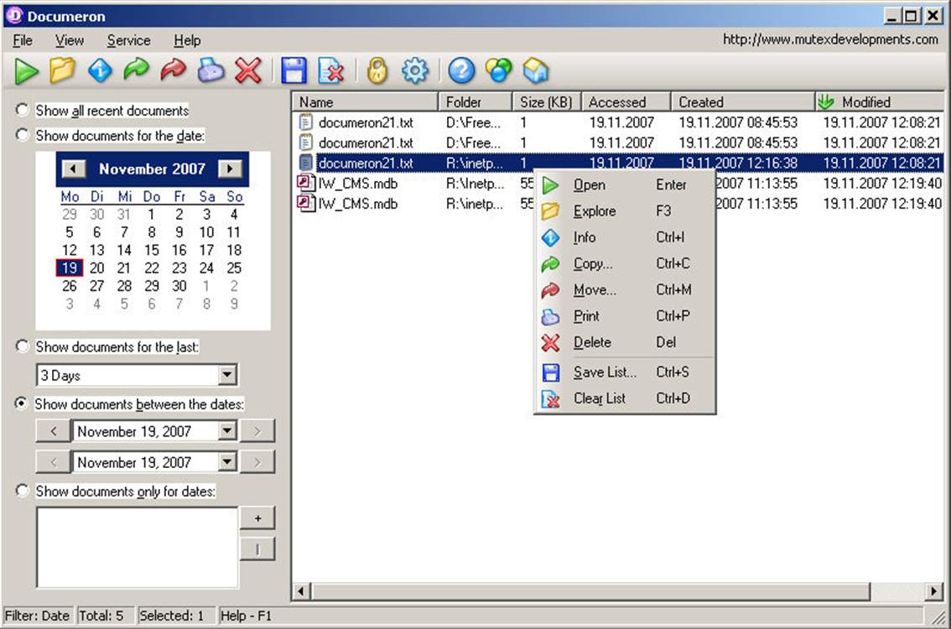Click the red X Delete toolbar icon
The height and width of the screenshot is (629, 951).
pos(248,71)
